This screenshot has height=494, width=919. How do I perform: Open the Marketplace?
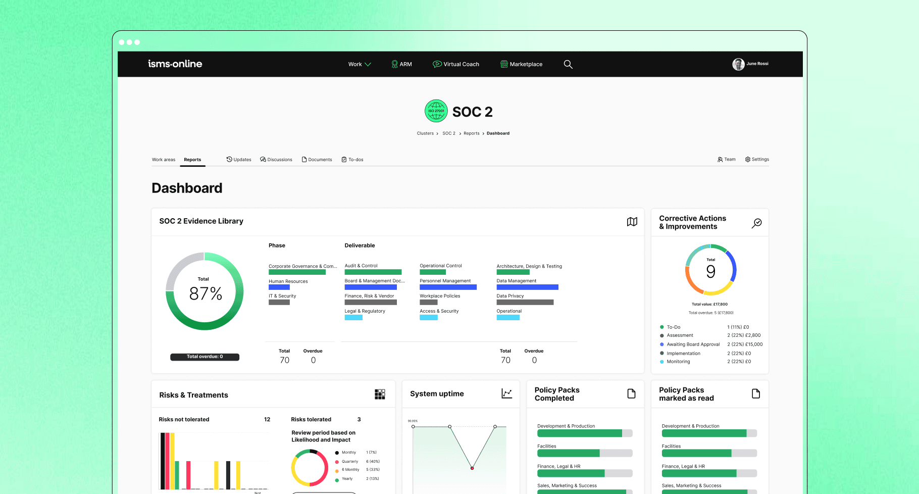coord(521,64)
